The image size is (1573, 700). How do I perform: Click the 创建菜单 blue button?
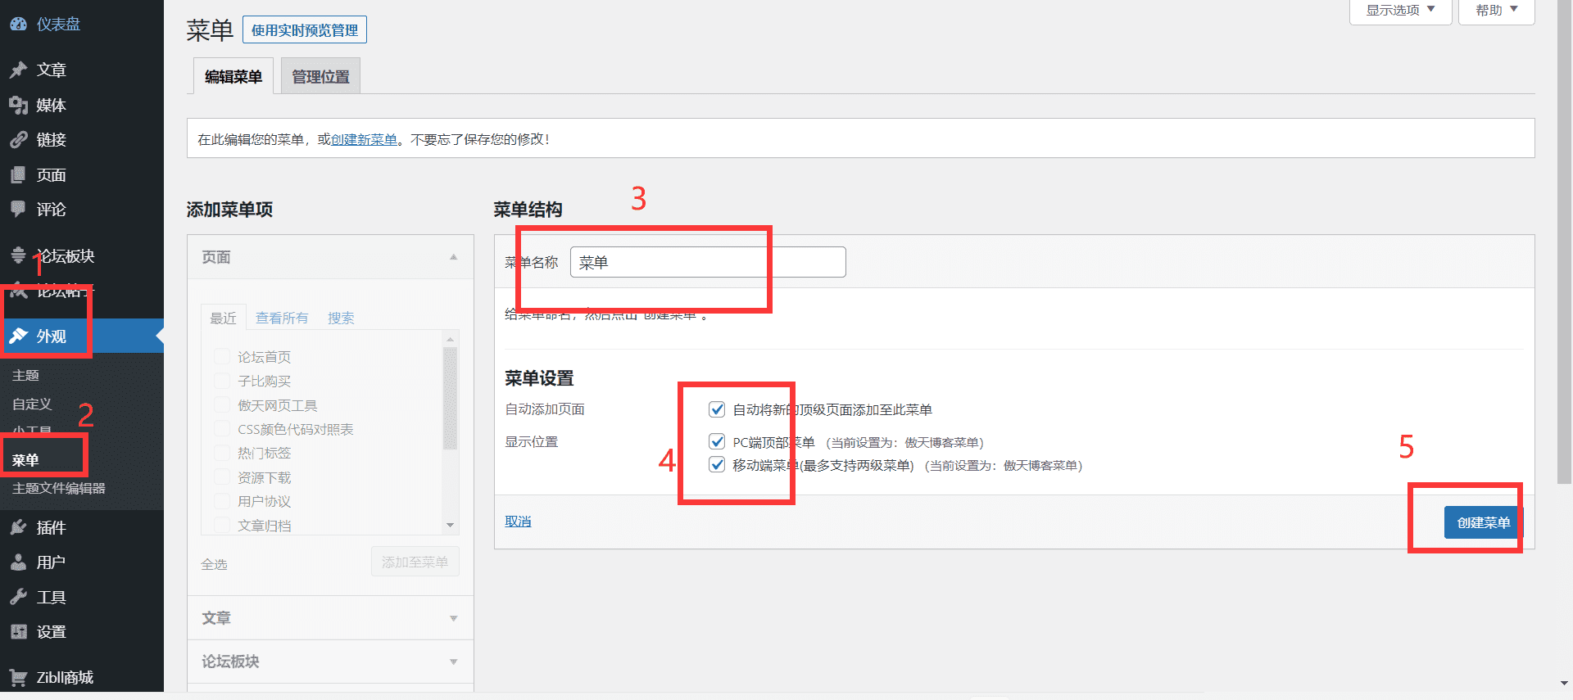(1483, 522)
